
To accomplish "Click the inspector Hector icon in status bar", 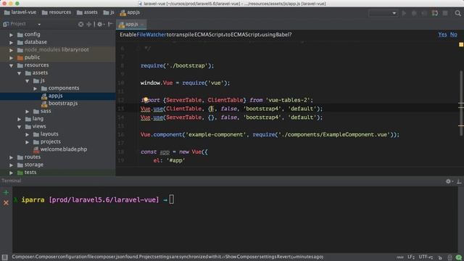I will pyautogui.click(x=449, y=257).
